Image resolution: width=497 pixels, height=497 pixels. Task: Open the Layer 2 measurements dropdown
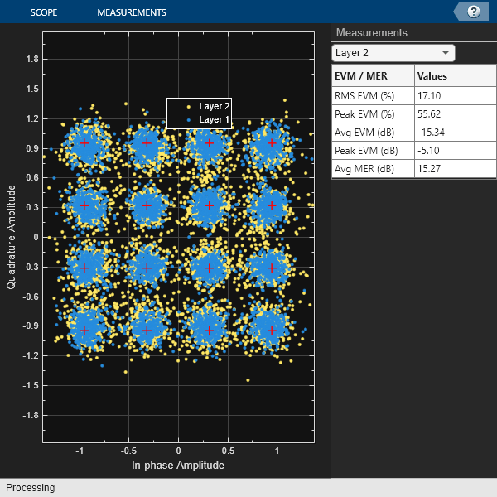pyautogui.click(x=393, y=53)
